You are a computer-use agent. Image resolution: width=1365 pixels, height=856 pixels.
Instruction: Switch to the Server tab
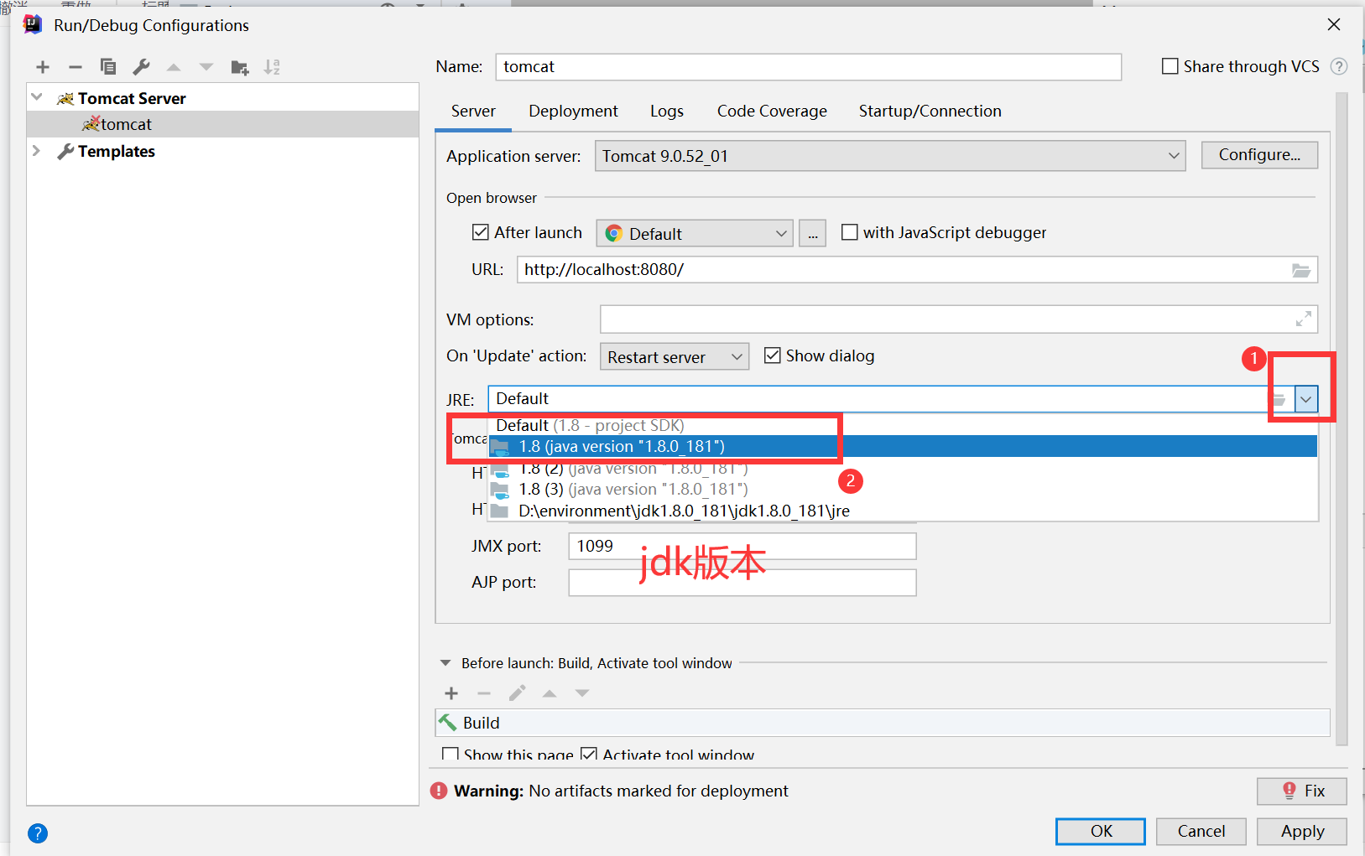(x=473, y=111)
